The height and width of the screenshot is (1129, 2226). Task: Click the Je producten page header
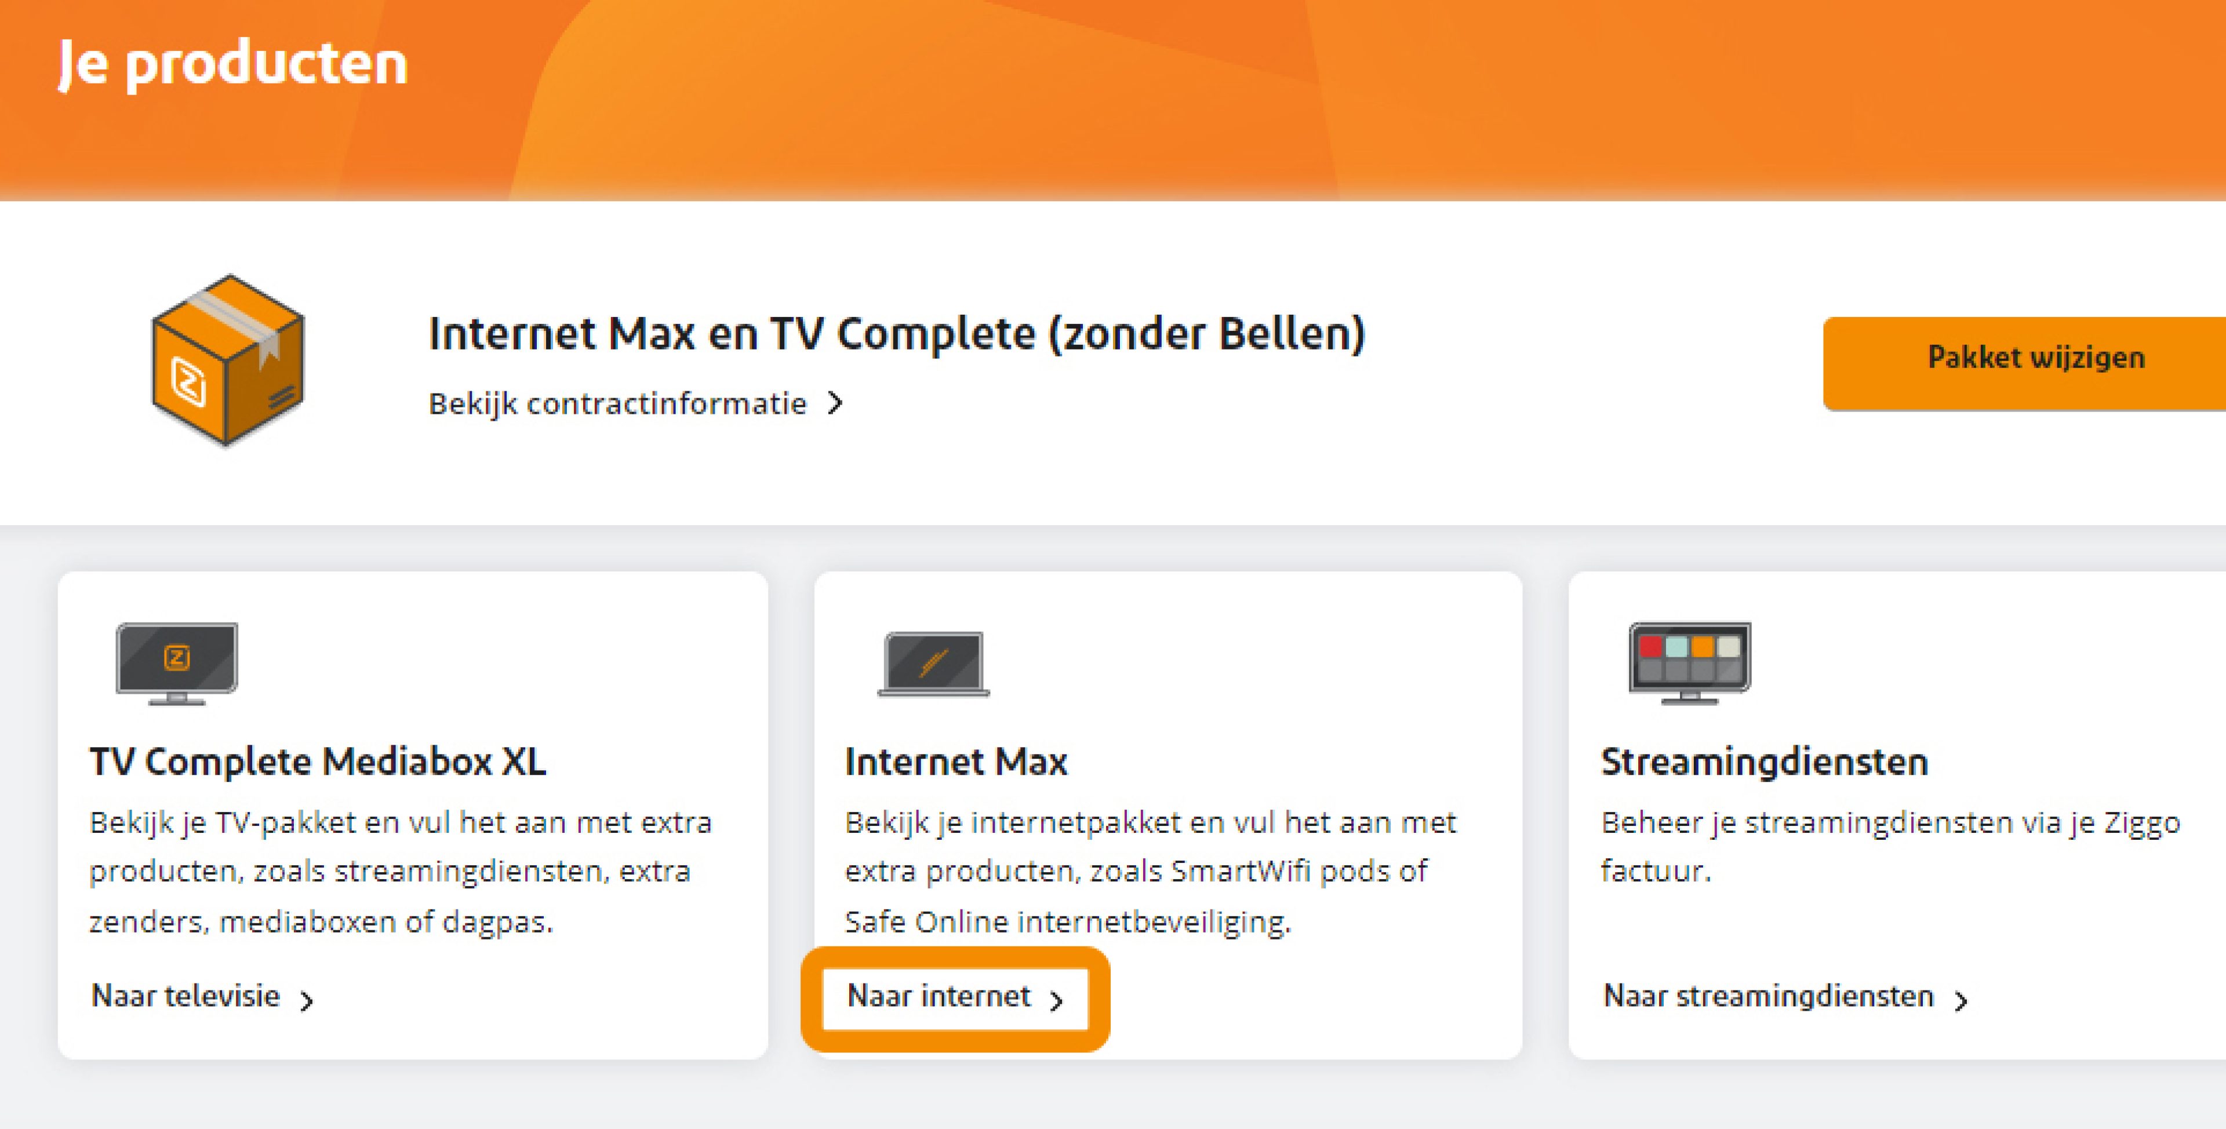pyautogui.click(x=232, y=64)
